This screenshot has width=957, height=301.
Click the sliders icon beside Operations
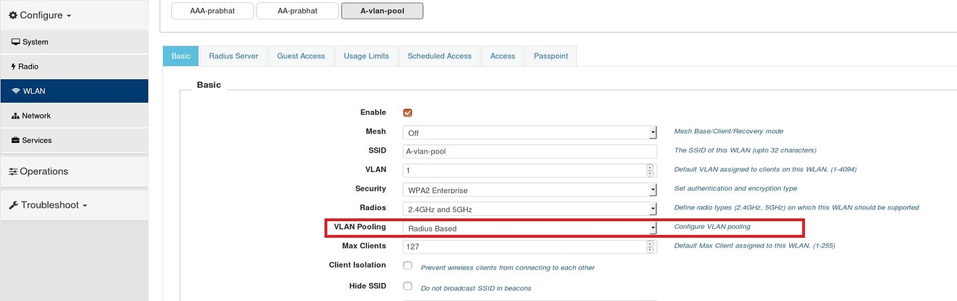point(13,171)
